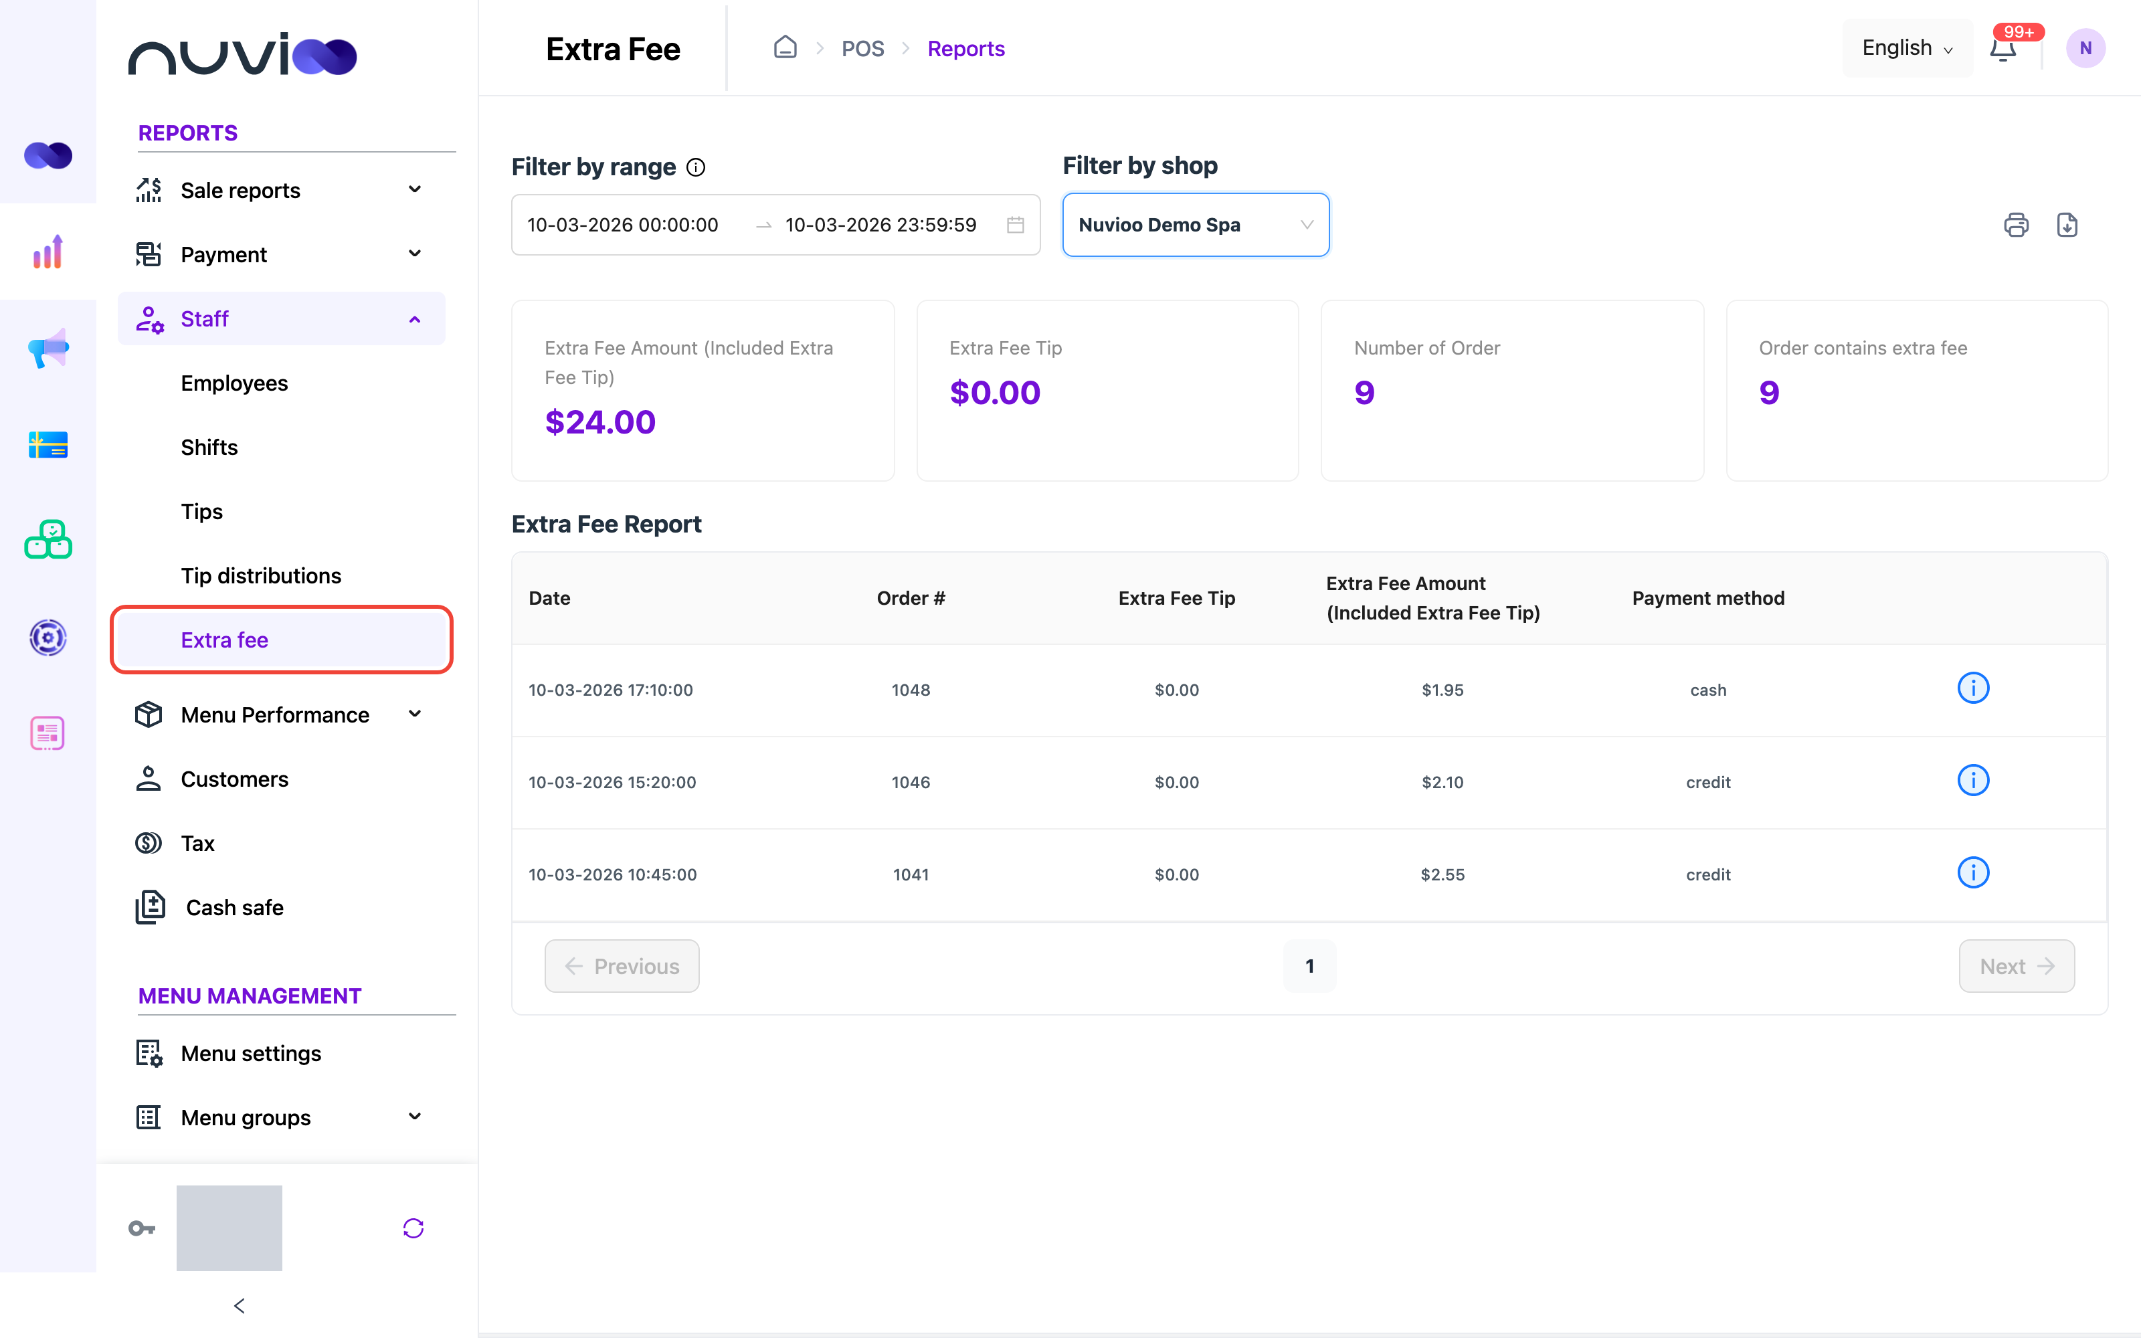The image size is (2141, 1338).
Task: Open details info for order 1048
Action: click(1973, 688)
